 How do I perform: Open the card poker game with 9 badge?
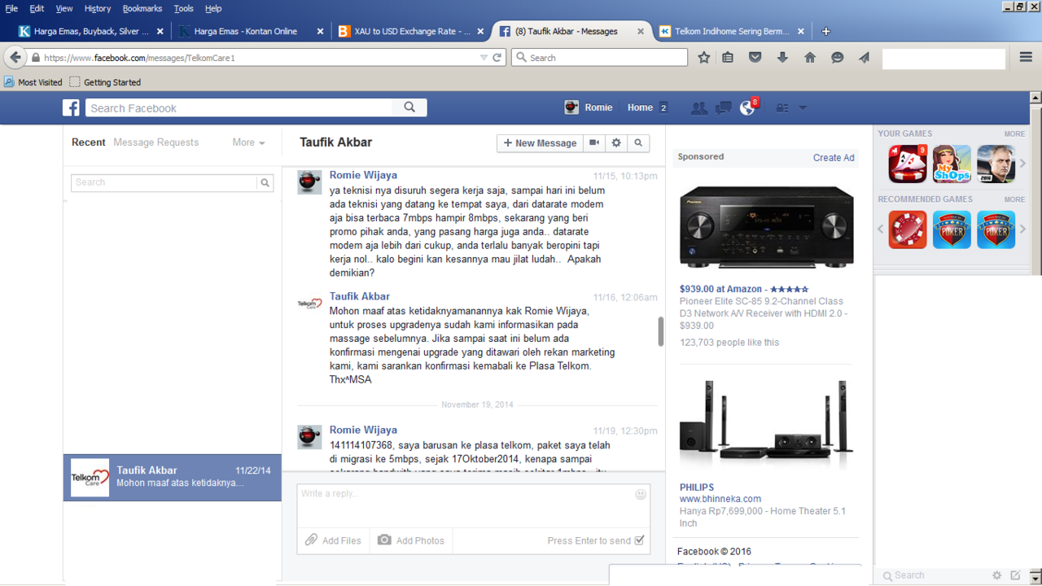[x=907, y=164]
